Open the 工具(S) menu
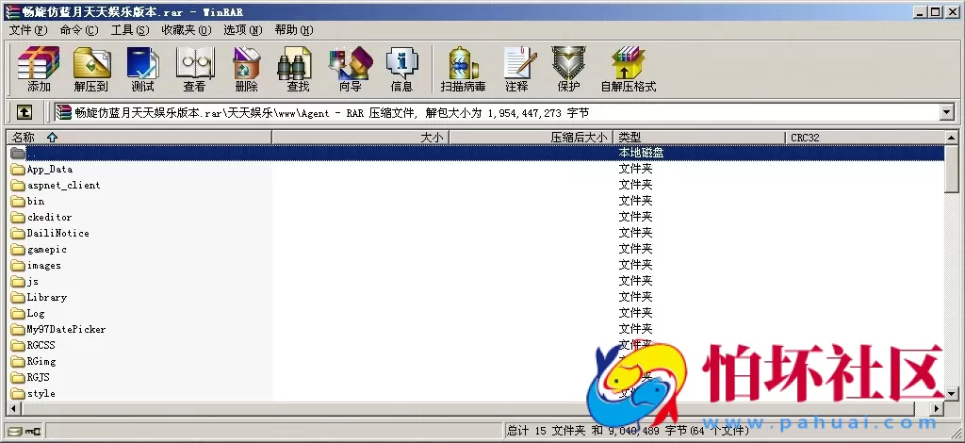 coord(130,30)
